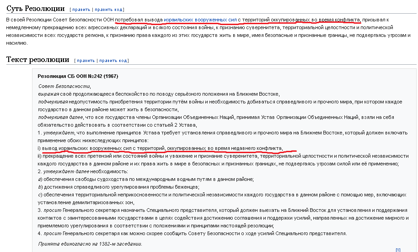The image size is (418, 252).
Task: Click the italic phrase 'подчеркивая далее'
Action: point(60,118)
